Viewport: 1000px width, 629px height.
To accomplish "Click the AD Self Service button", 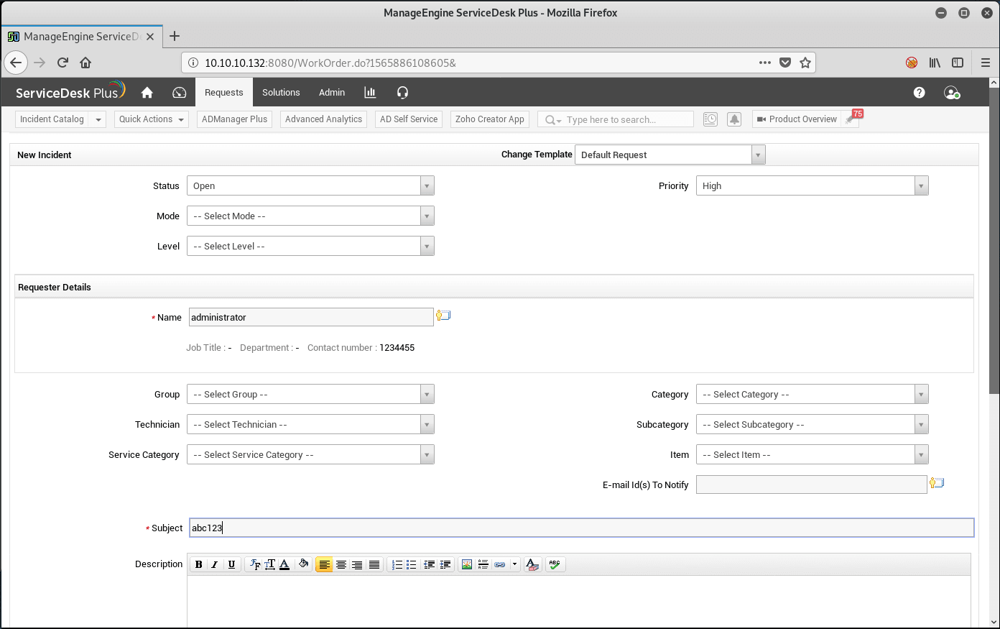I will click(409, 119).
